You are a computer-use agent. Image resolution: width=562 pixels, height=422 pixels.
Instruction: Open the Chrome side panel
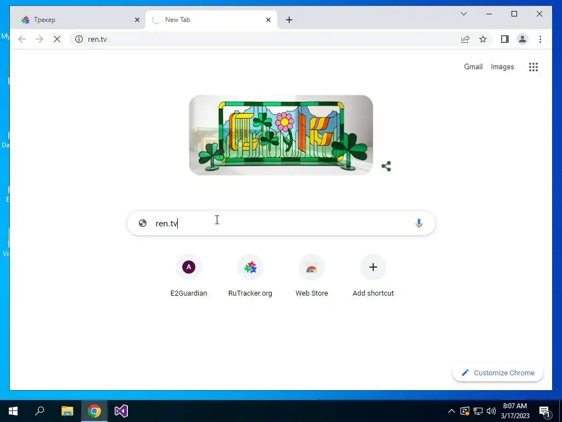pyautogui.click(x=505, y=39)
